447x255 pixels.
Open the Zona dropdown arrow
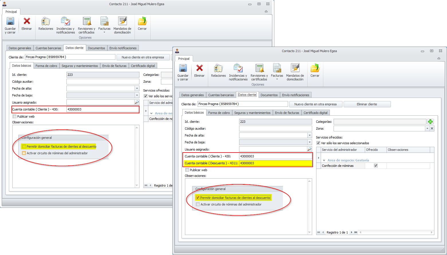pyautogui.click(x=427, y=129)
